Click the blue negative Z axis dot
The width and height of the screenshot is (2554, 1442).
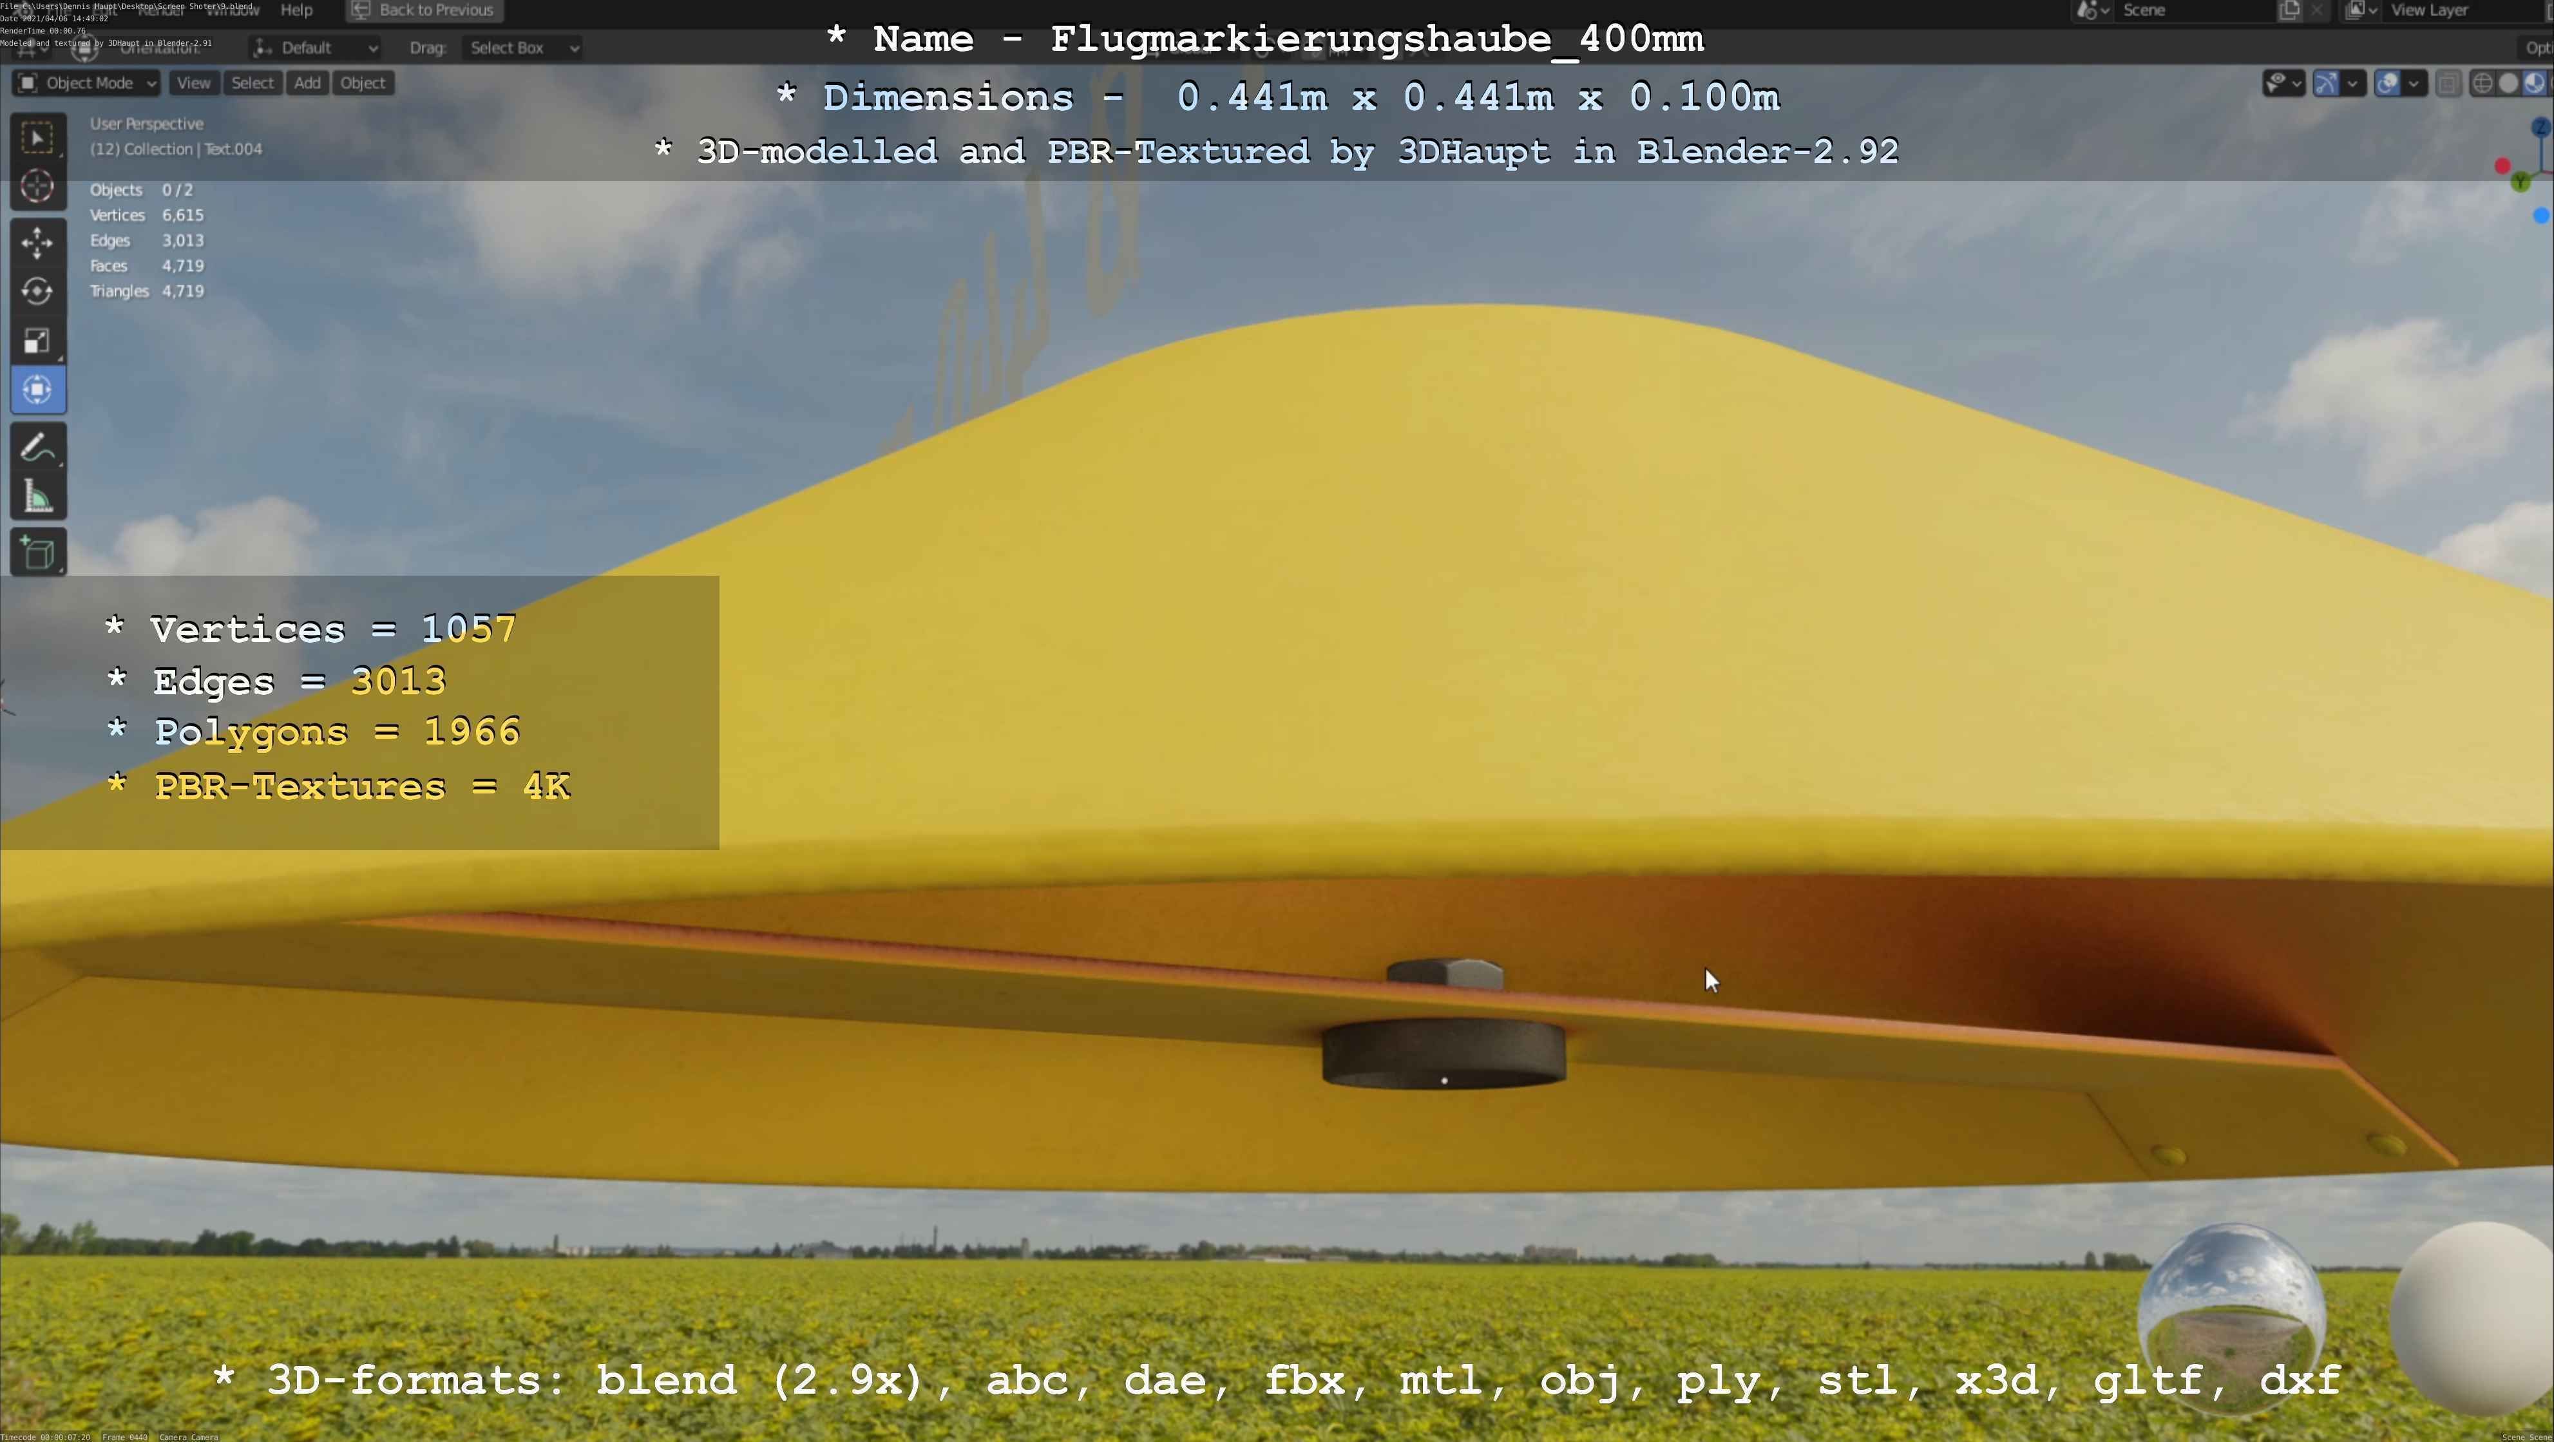[x=2541, y=215]
